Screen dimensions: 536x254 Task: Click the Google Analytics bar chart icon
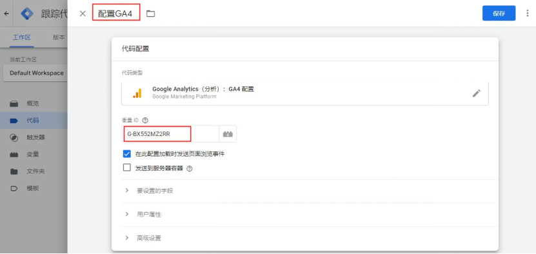(137, 93)
